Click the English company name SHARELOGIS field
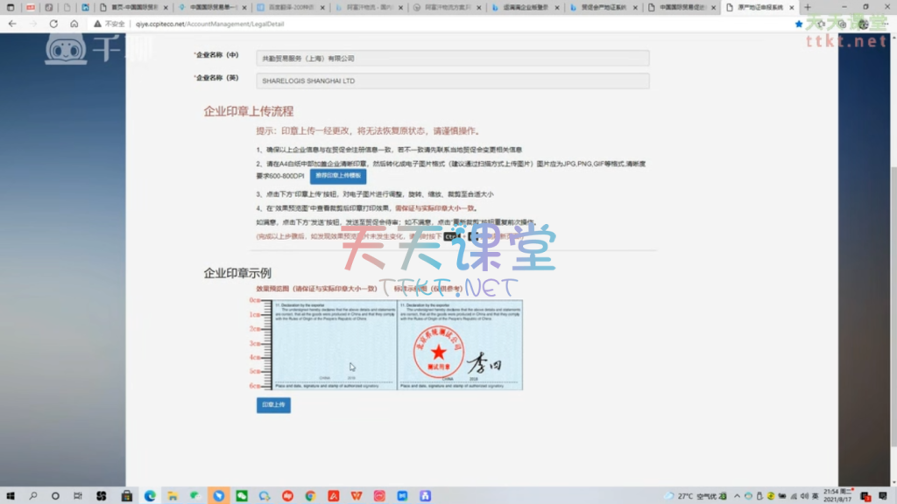 452,80
